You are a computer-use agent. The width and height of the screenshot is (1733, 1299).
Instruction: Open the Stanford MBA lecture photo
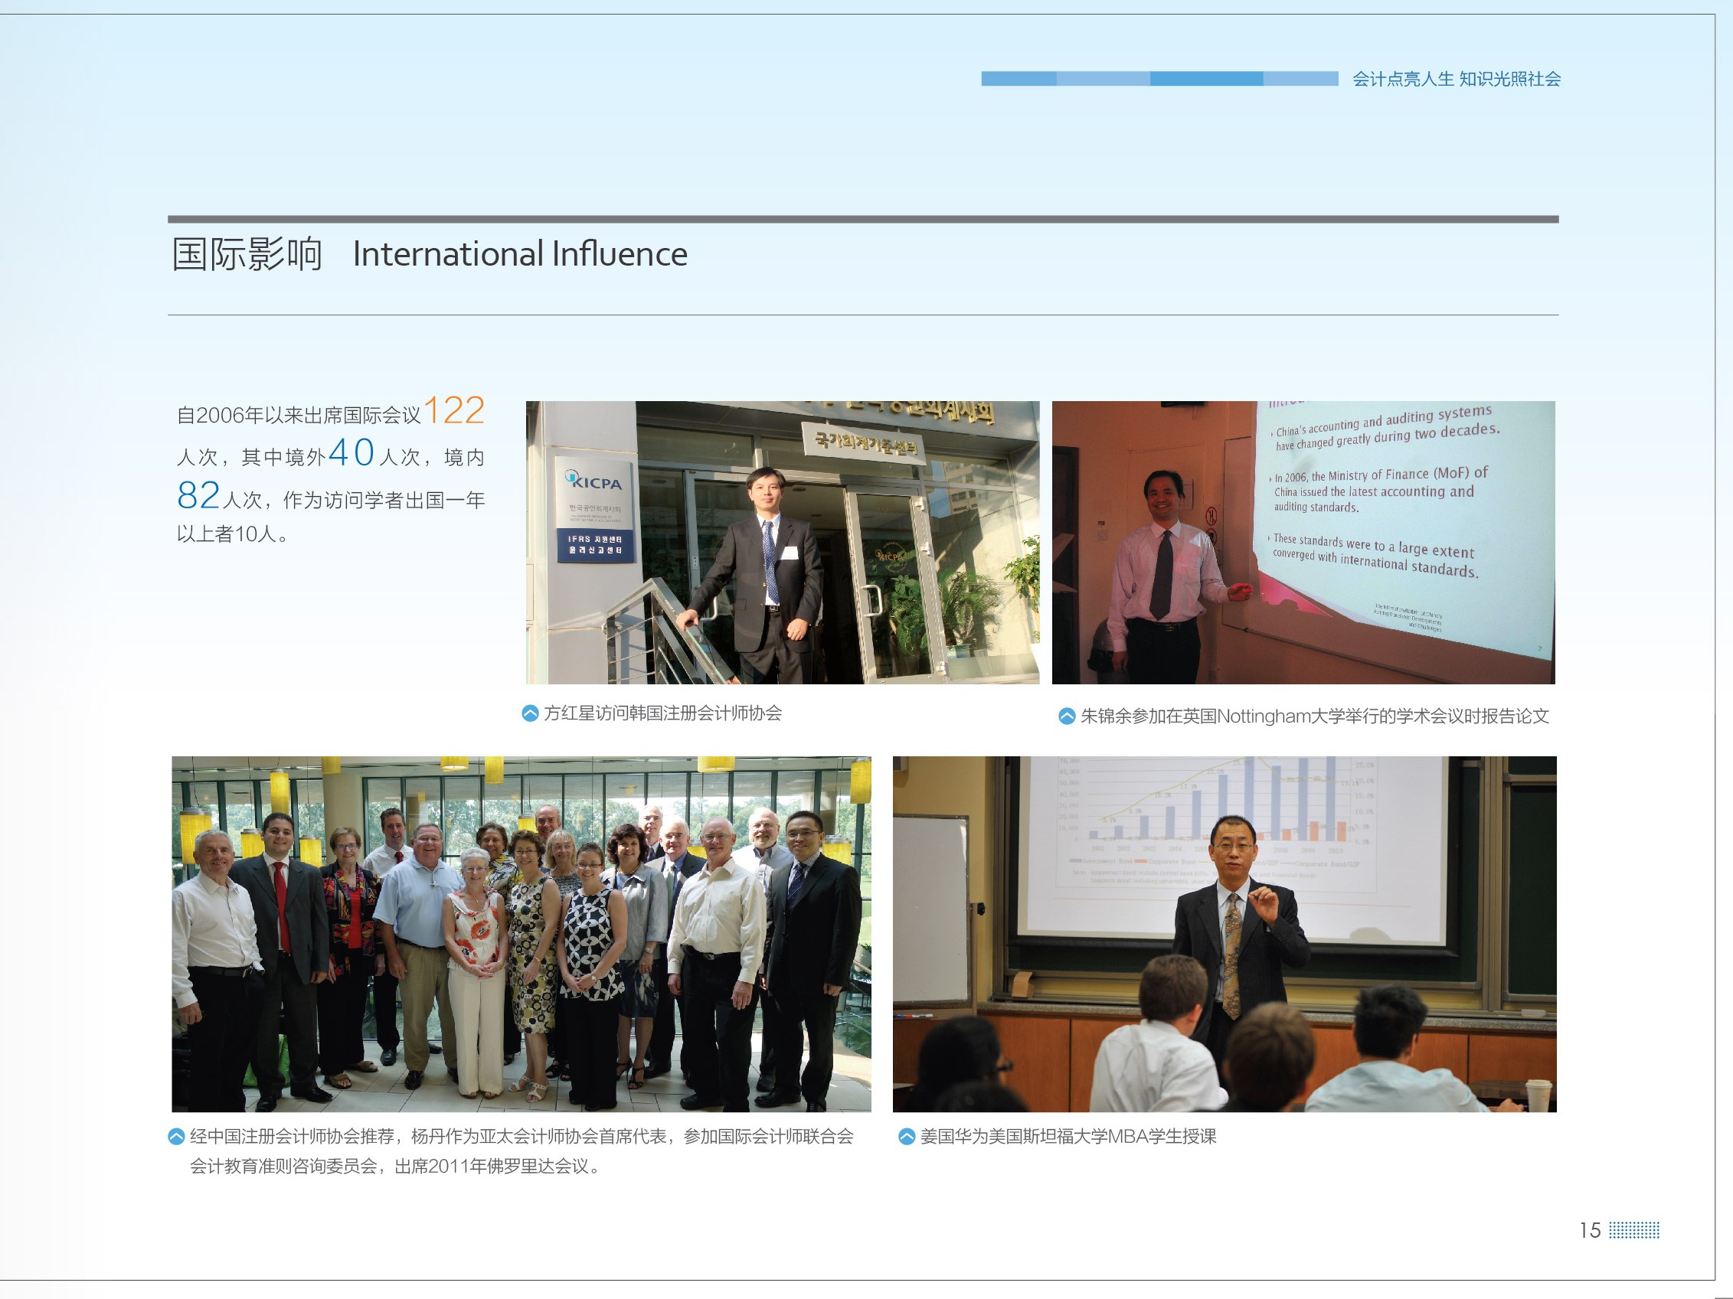point(1225,934)
